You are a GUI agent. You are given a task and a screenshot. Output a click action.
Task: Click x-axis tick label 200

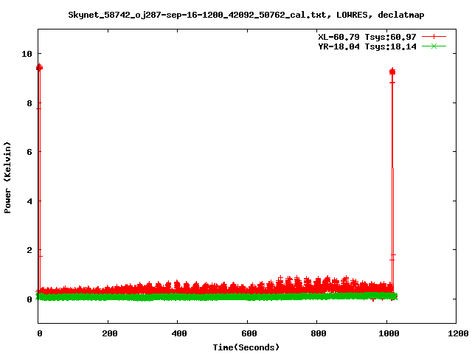(x=110, y=333)
